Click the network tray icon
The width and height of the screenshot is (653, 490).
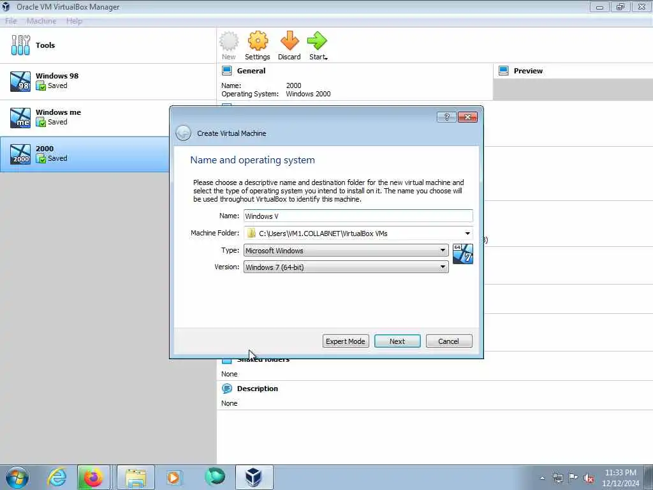tap(557, 478)
